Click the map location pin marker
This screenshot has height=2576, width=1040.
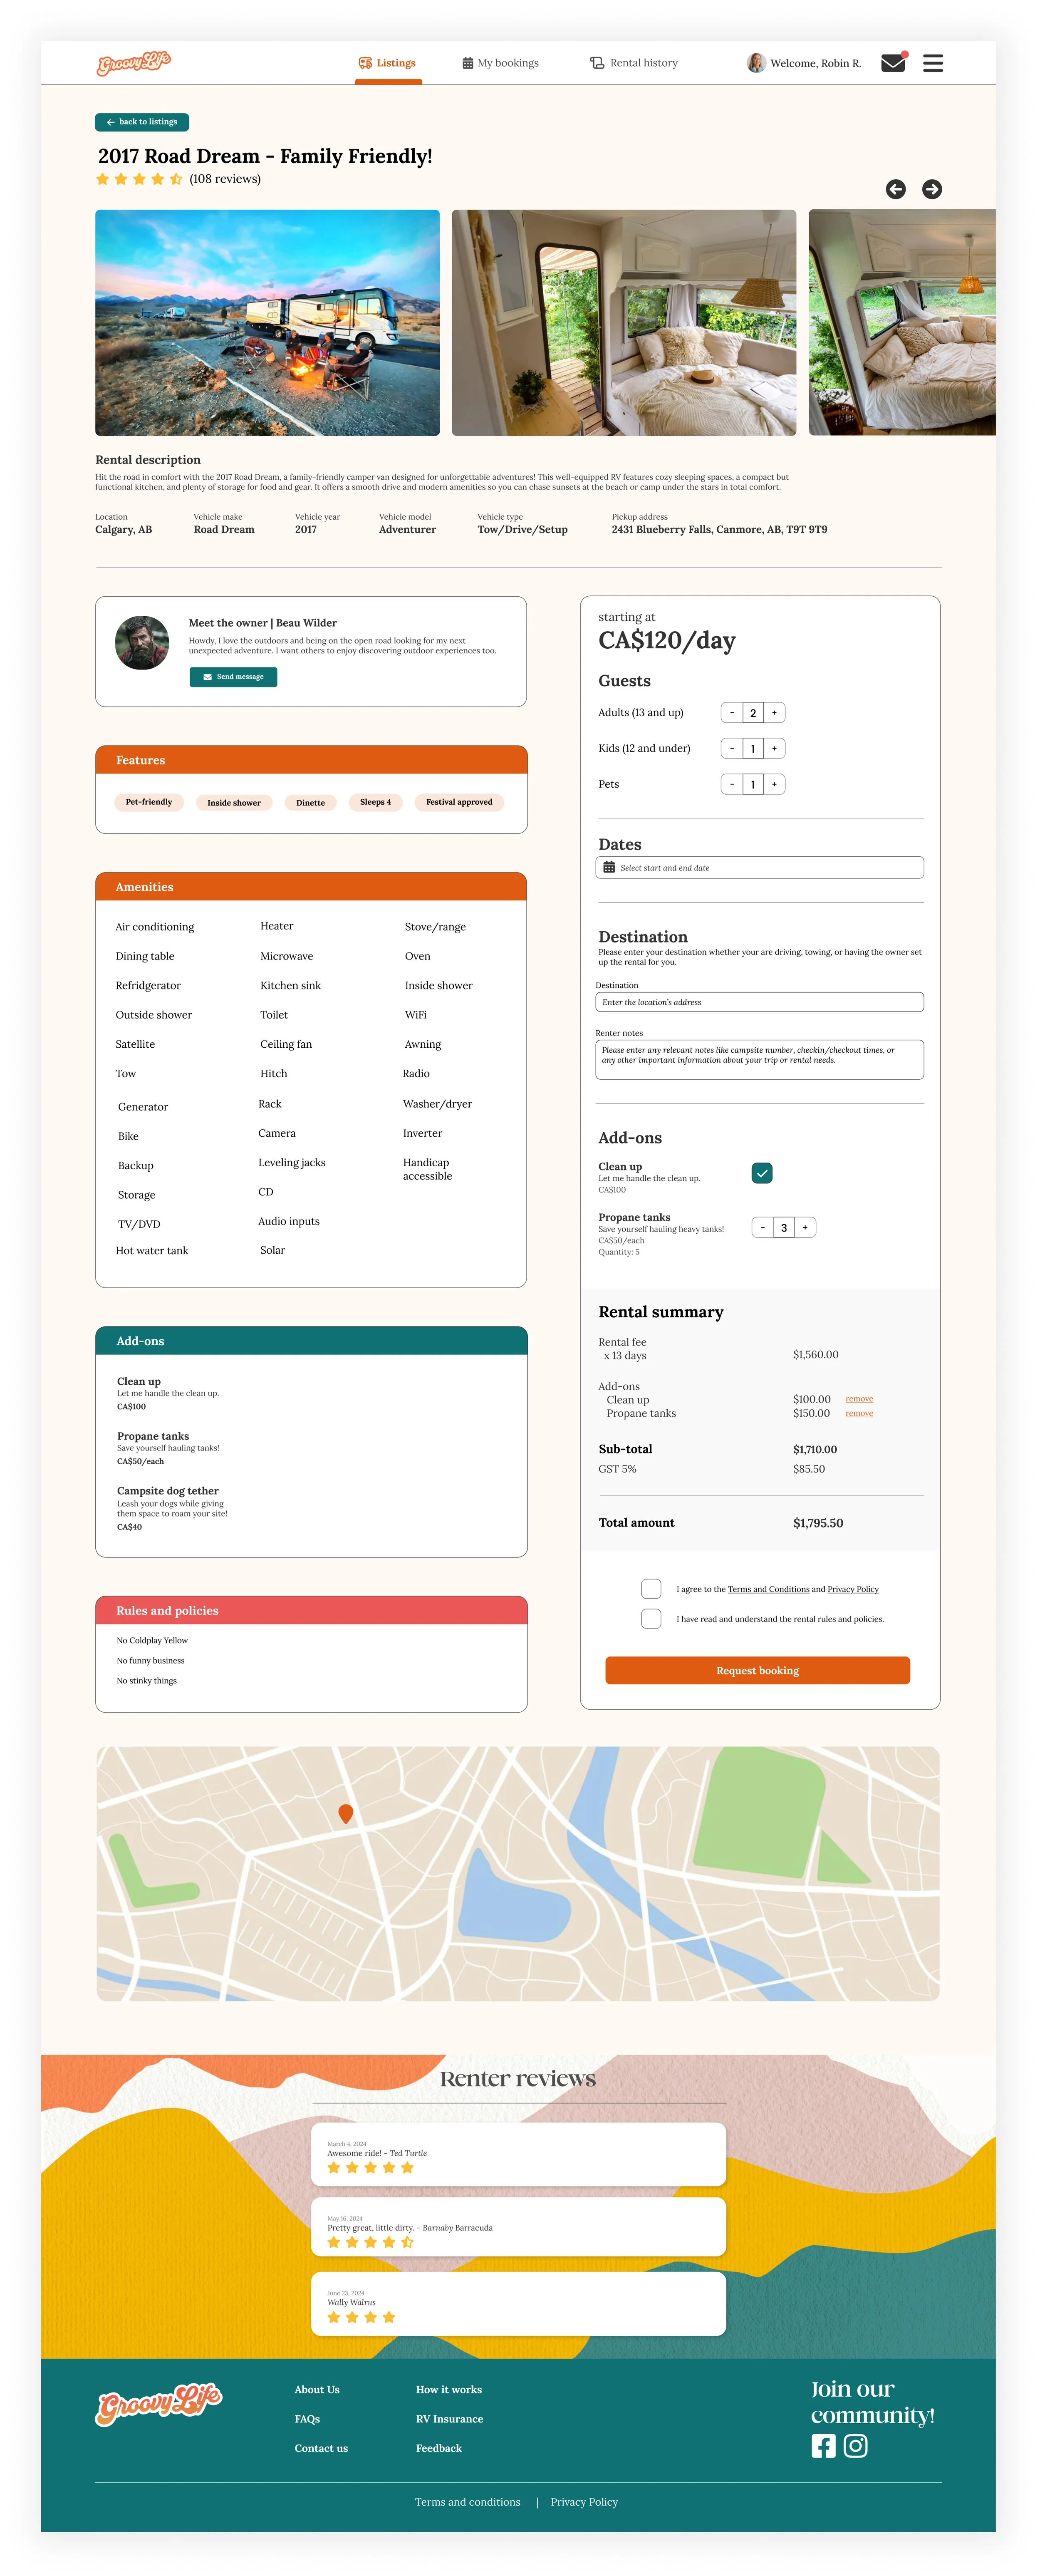346,1813
